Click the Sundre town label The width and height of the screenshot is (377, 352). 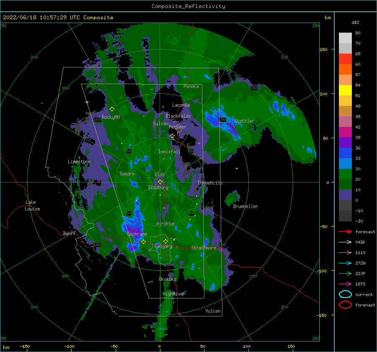(127, 173)
